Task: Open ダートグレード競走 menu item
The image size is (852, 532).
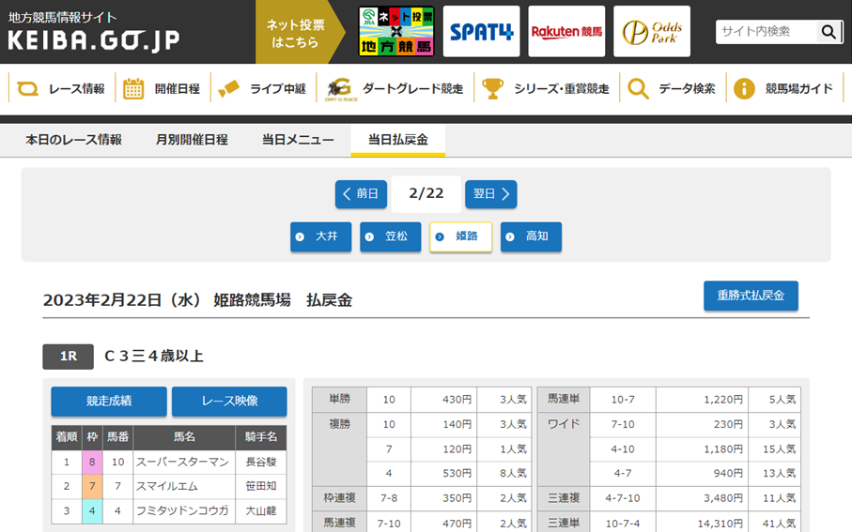Action: [395, 89]
